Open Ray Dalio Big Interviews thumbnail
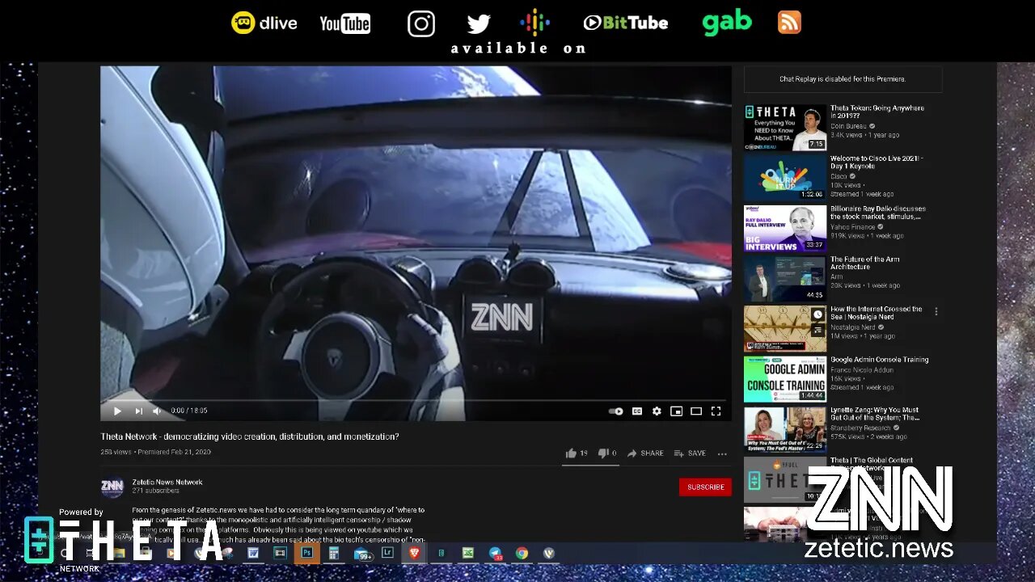 (785, 228)
